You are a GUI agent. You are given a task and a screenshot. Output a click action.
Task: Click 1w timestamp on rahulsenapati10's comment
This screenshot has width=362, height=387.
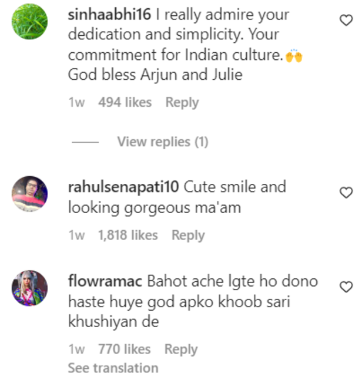coord(76,235)
